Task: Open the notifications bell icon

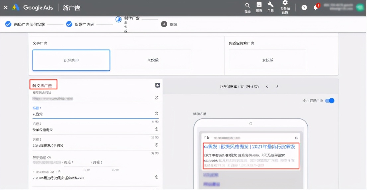Action: click(316, 8)
